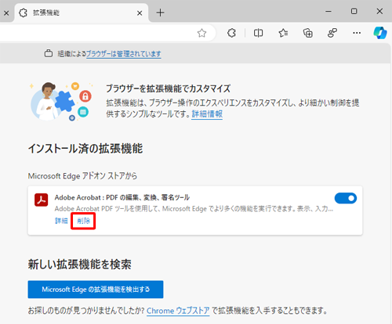Select the 拡張機能 browser tab
The image size is (392, 324).
click(x=82, y=13)
